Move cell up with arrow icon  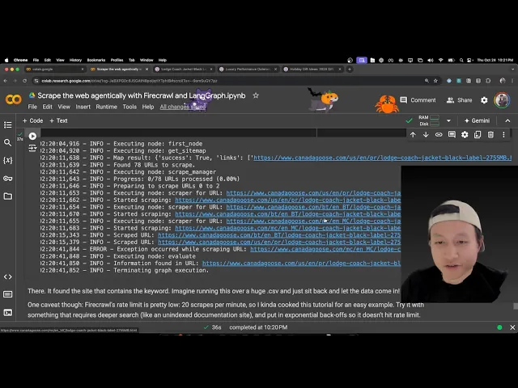[x=413, y=135]
